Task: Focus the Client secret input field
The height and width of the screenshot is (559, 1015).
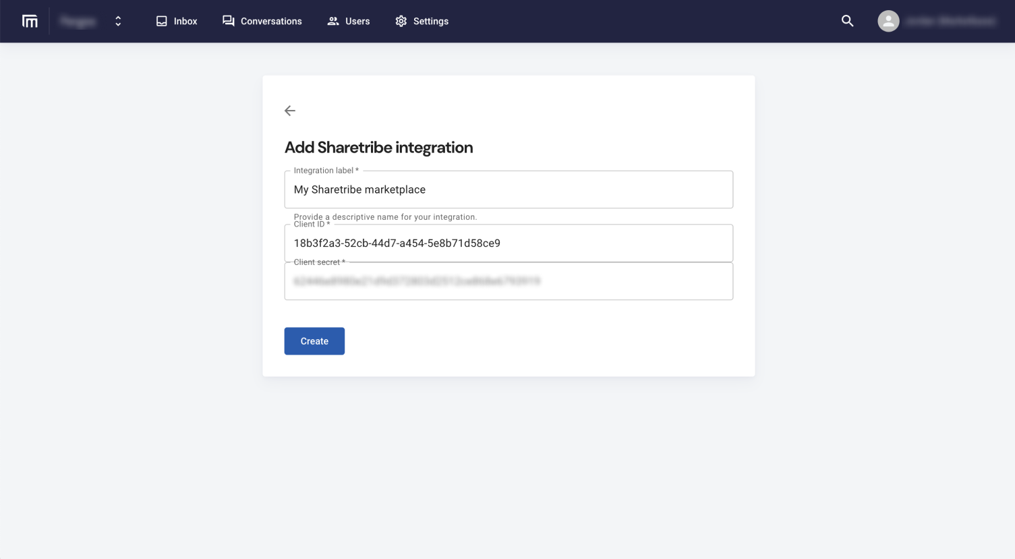Action: (509, 282)
